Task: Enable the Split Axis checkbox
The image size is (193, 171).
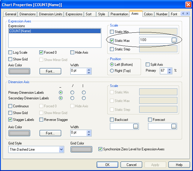Action: pyautogui.click(x=147, y=65)
